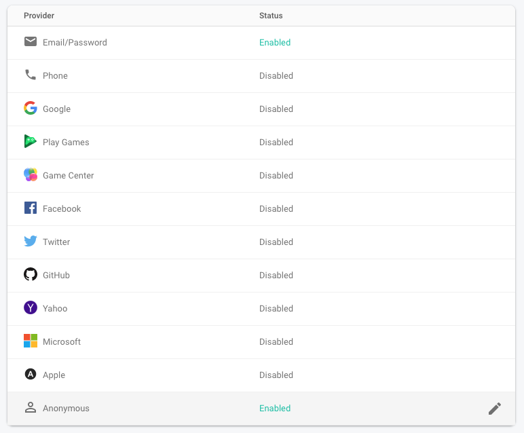The image size is (524, 433).
Task: Click the Twitter bird icon
Action: [x=30, y=242]
